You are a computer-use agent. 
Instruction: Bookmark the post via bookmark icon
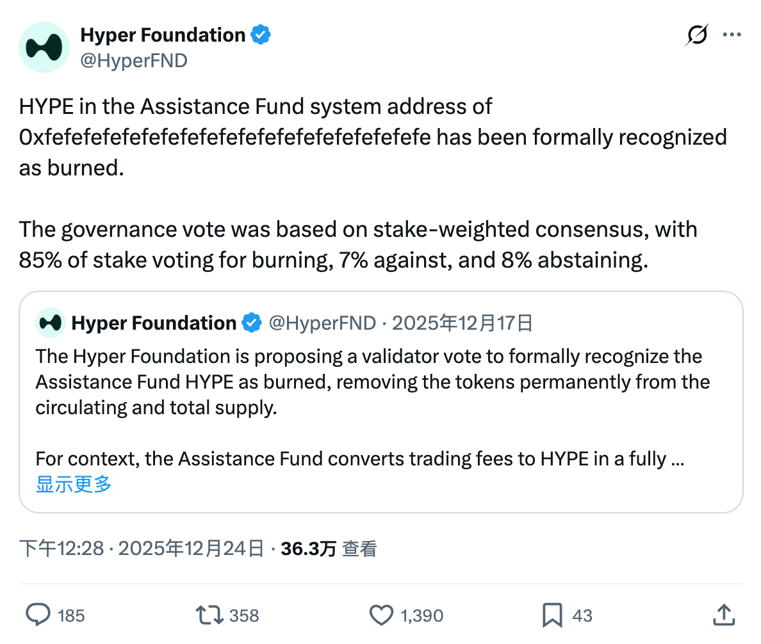pos(552,615)
